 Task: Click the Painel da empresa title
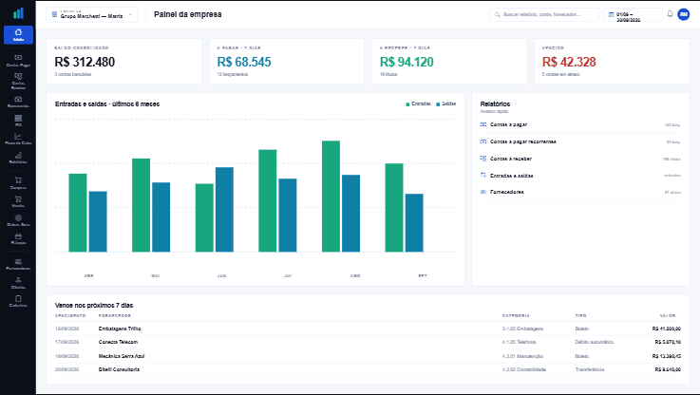click(187, 14)
